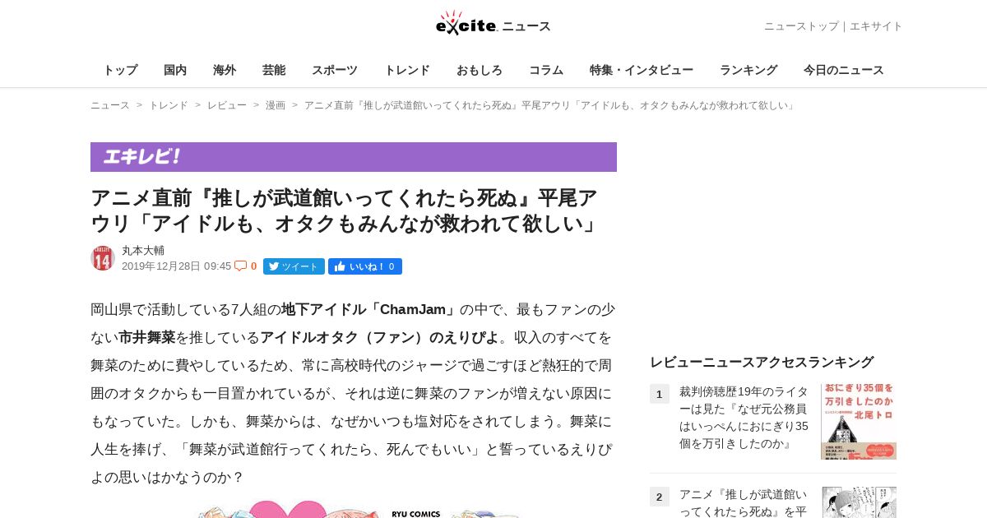Visit the エキサイト link at top right
The width and height of the screenshot is (987, 518).
click(x=876, y=26)
